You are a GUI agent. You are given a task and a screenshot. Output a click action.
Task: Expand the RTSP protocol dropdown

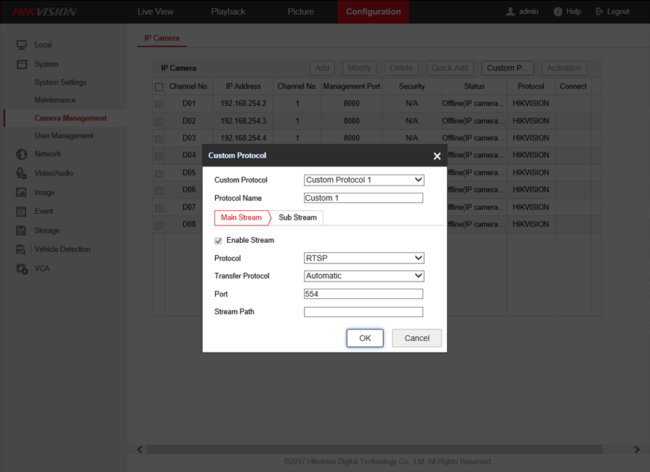(364, 258)
